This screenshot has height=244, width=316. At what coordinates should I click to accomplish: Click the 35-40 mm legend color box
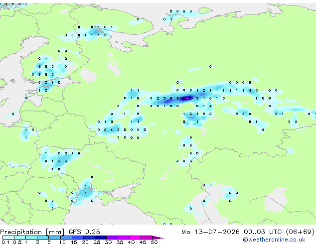[124, 238]
